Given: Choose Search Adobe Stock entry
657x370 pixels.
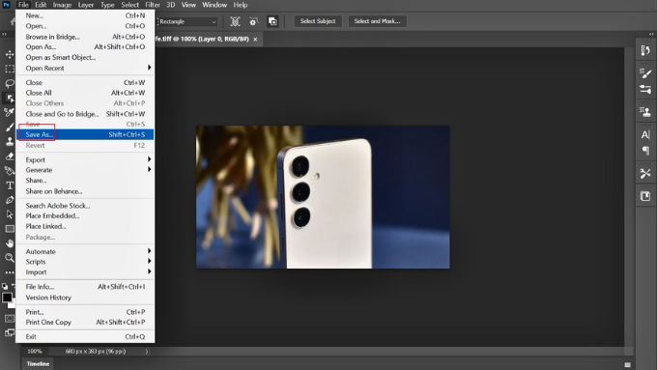Looking at the screenshot, I should (85, 206).
